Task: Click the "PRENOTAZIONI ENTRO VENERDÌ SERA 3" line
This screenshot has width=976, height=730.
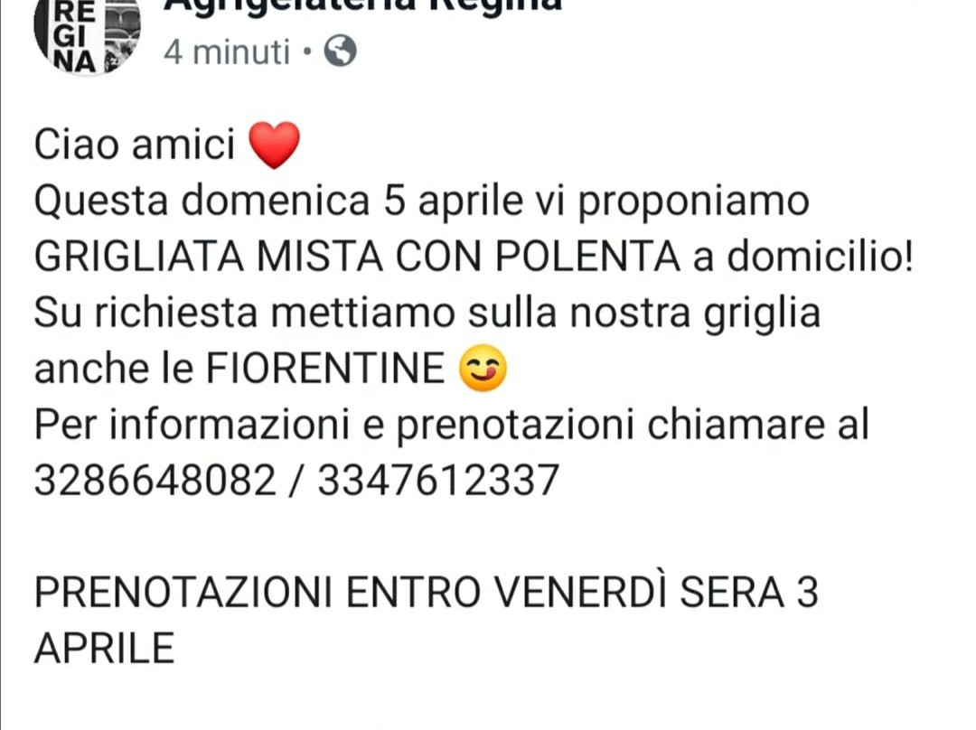Action: [427, 592]
